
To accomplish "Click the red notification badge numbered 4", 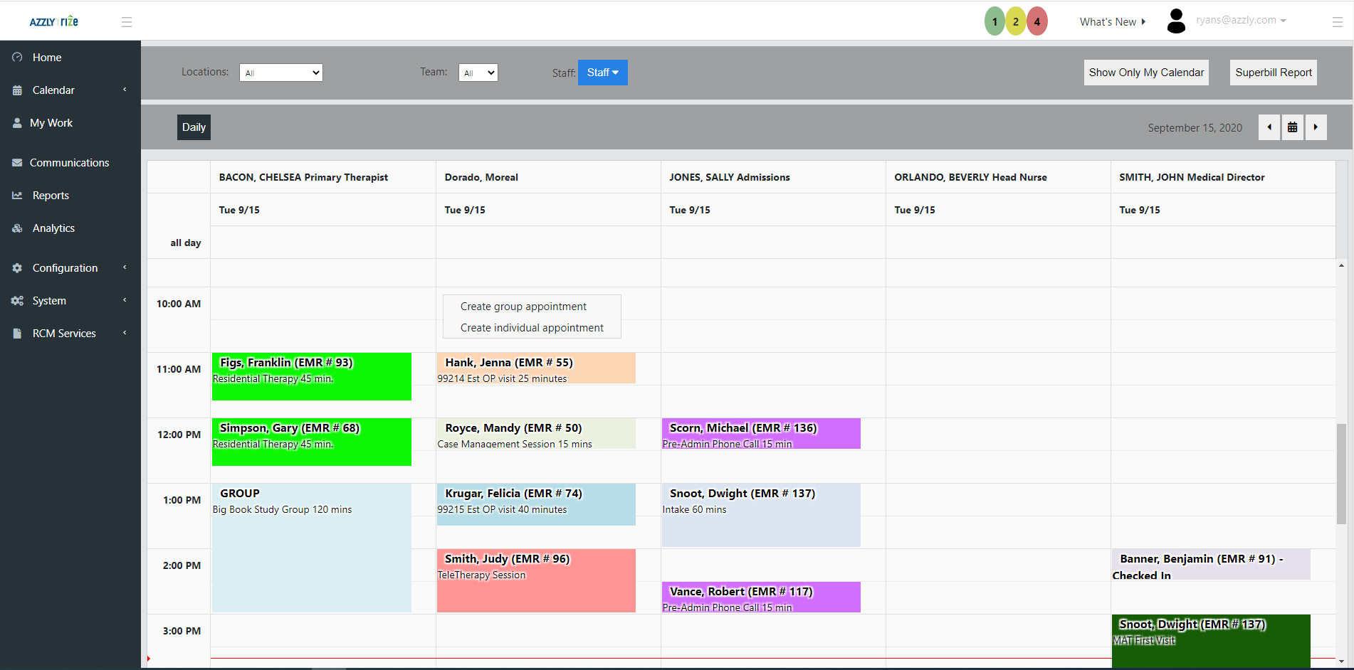I will [x=1037, y=21].
